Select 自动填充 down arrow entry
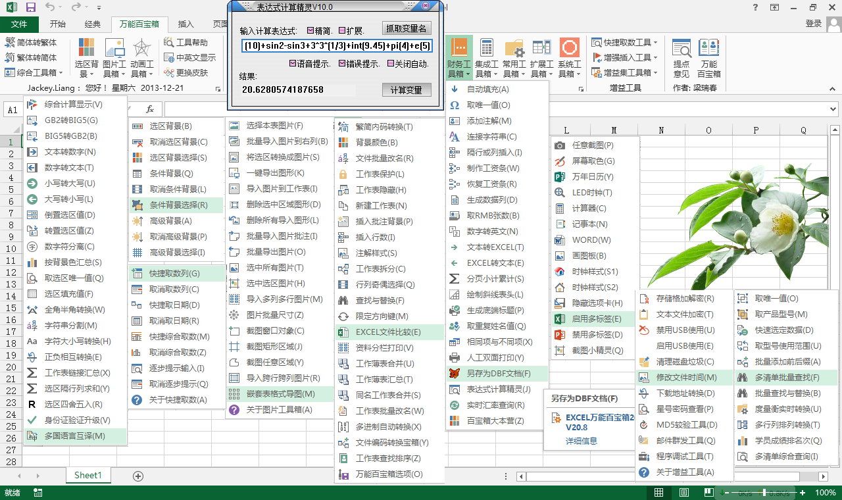This screenshot has width=842, height=500. [497, 89]
